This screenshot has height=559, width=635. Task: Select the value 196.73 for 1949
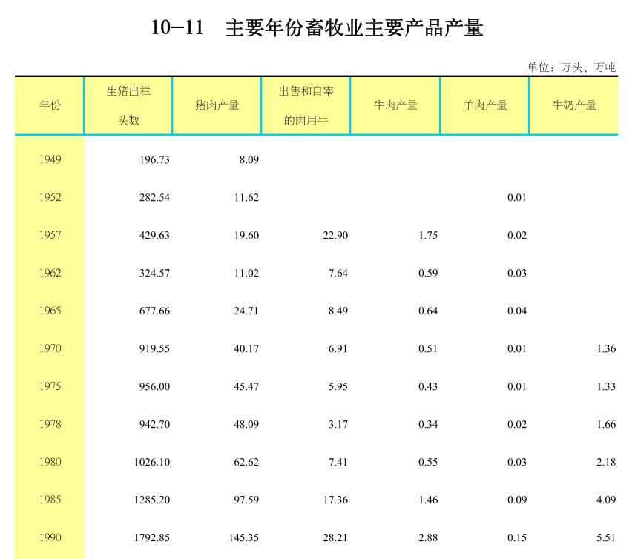(x=154, y=159)
